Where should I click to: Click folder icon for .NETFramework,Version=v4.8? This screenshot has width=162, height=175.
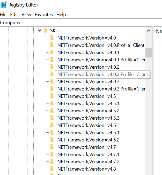coord(52,169)
